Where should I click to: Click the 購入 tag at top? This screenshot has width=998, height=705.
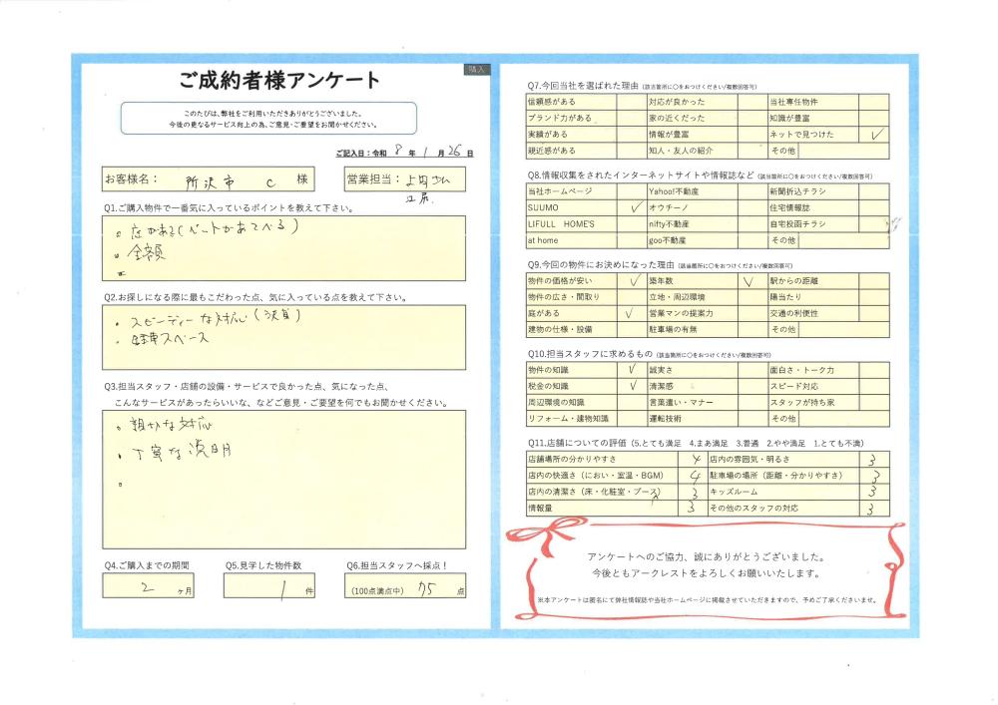(x=475, y=70)
